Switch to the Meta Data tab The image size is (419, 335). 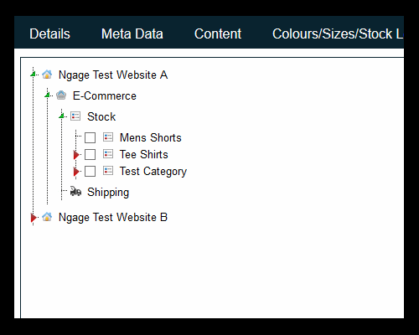(x=132, y=33)
